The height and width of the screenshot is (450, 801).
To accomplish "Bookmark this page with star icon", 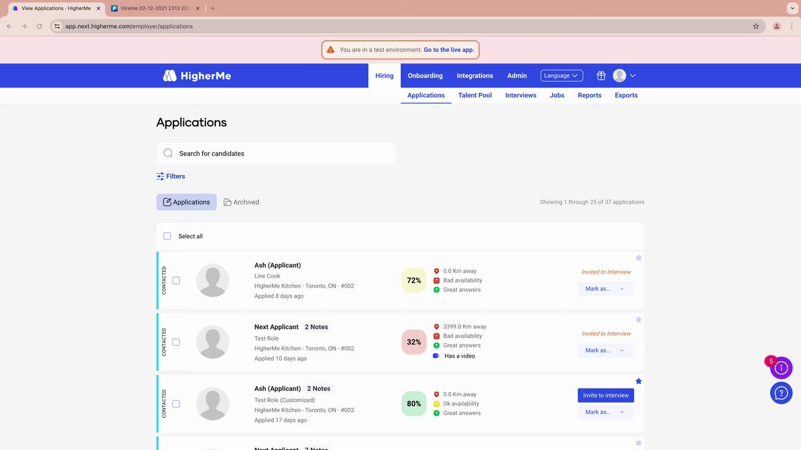I will pyautogui.click(x=755, y=26).
